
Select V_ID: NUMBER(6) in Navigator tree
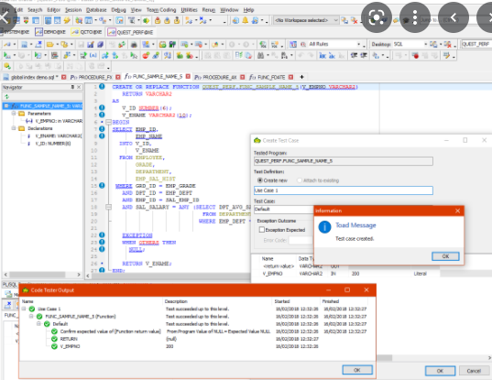53,144
